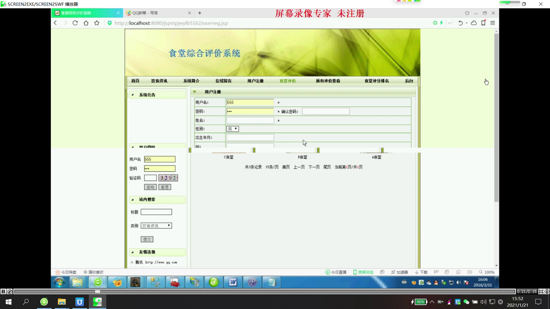550x309 pixels.
Task: Close the QQ邮箱 tab
Action: (x=189, y=13)
